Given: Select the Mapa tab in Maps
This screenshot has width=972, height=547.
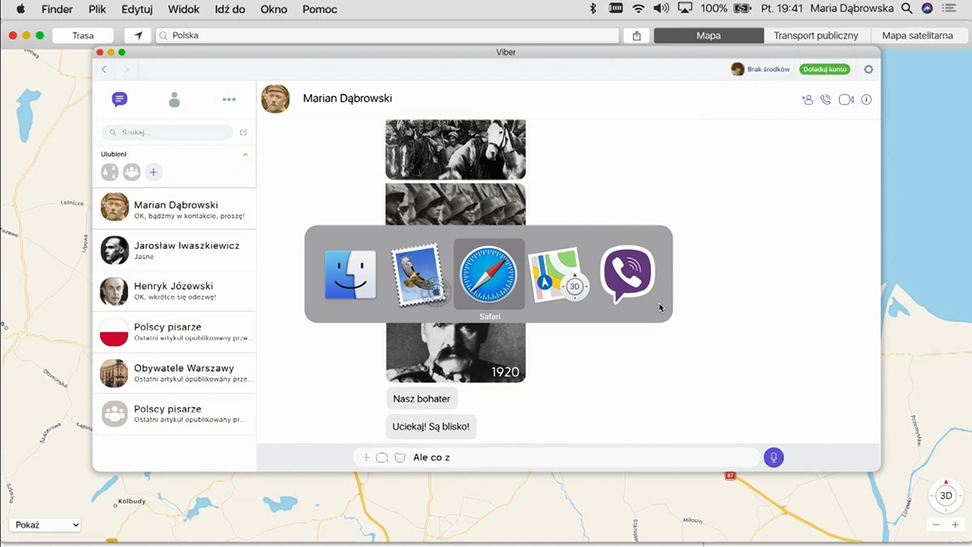Looking at the screenshot, I should point(709,36).
